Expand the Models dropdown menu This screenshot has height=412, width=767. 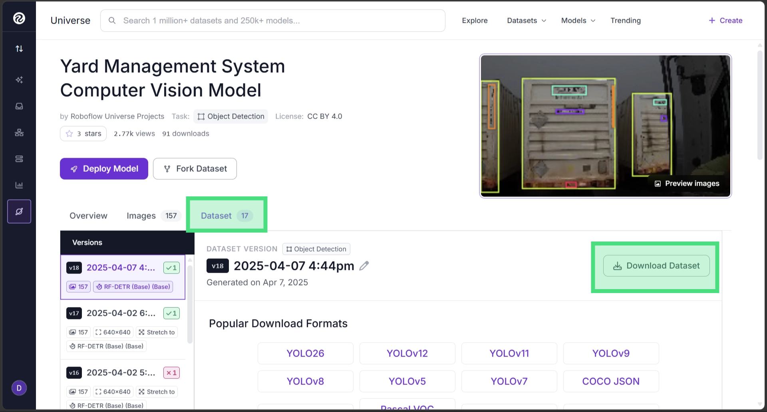pyautogui.click(x=578, y=20)
